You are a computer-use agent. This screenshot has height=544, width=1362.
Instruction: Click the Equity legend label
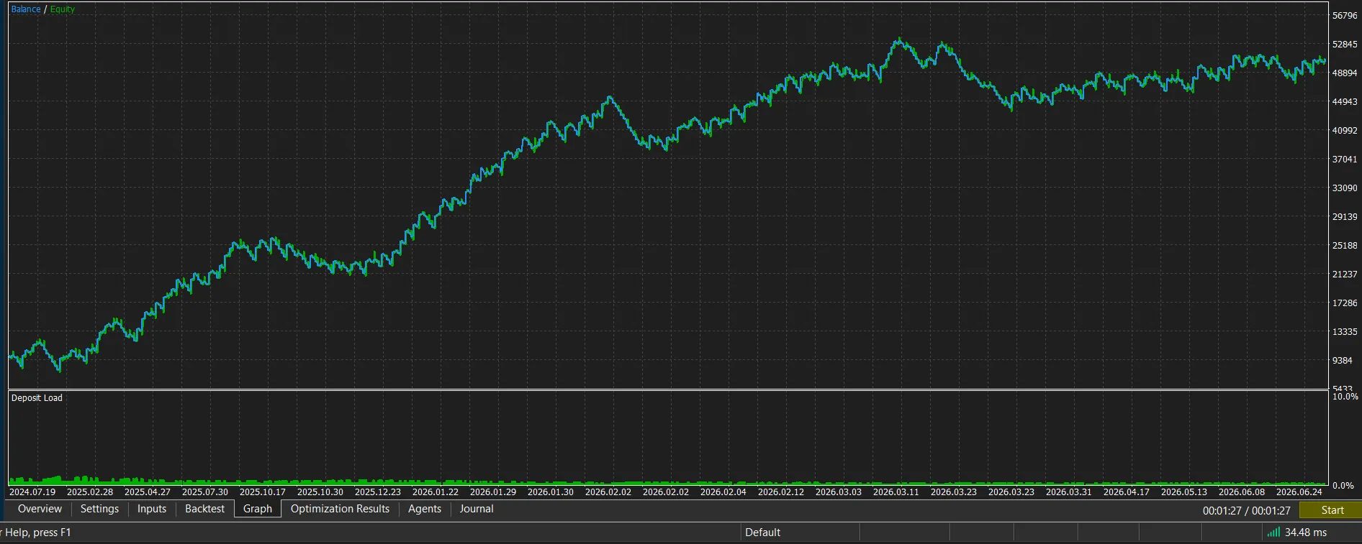[x=63, y=9]
